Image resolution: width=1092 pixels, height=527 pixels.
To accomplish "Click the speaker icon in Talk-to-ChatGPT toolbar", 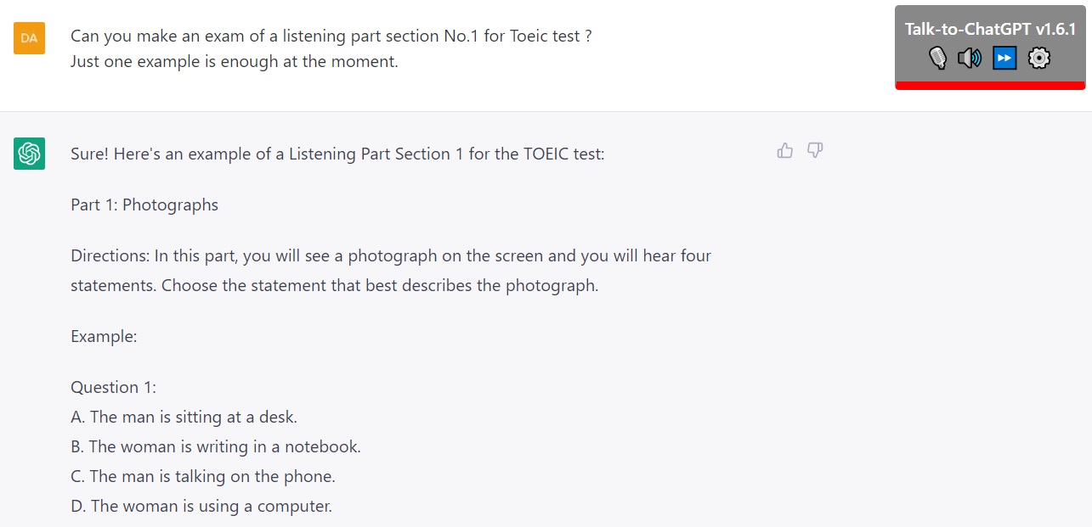I will pos(970,58).
